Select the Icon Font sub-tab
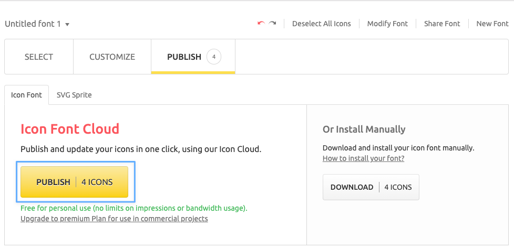 coord(27,95)
